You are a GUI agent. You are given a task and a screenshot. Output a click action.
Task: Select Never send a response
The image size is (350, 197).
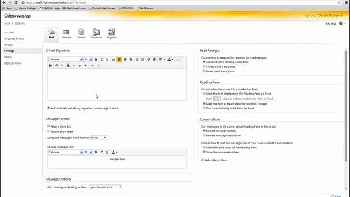[204, 71]
